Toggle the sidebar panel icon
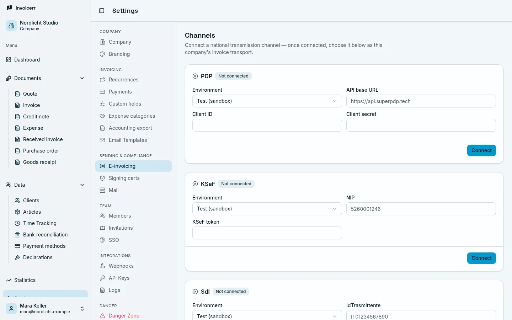 [x=102, y=11]
